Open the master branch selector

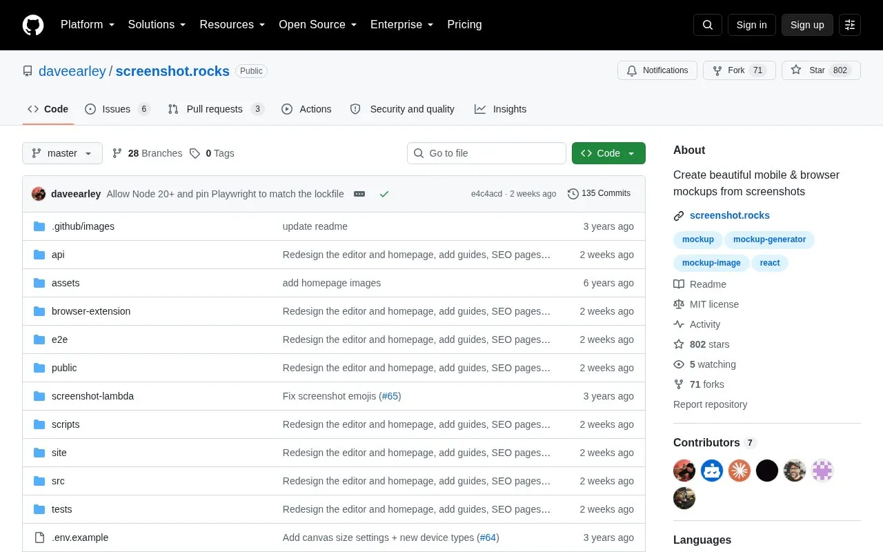[x=62, y=153]
